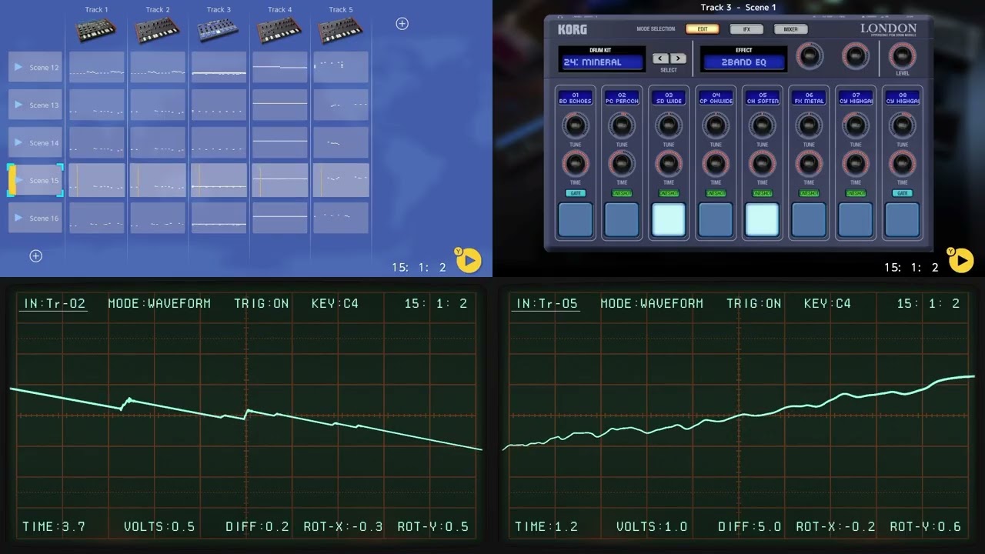985x554 pixels.
Task: Launch Scene 12
Action: point(35,67)
